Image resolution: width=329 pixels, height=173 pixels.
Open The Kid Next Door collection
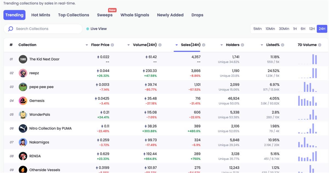click(x=44, y=59)
